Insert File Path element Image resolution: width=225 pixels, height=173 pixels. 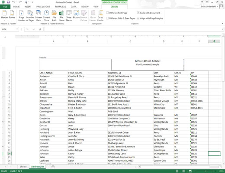point(54,16)
